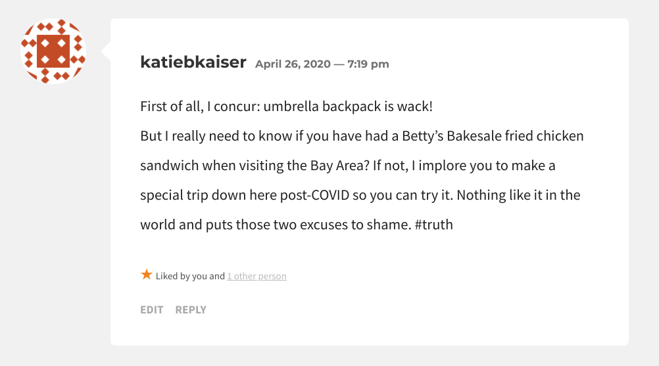Click the words "First of all"
The height and width of the screenshot is (366, 659).
pyautogui.click(x=172, y=106)
